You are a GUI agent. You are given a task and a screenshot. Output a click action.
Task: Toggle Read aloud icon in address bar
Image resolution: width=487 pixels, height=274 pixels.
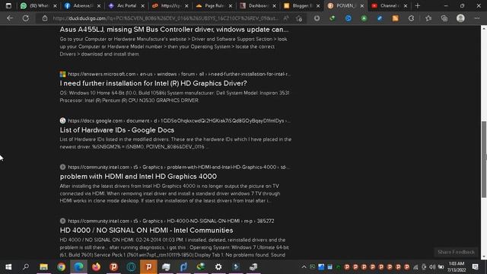[286, 18]
